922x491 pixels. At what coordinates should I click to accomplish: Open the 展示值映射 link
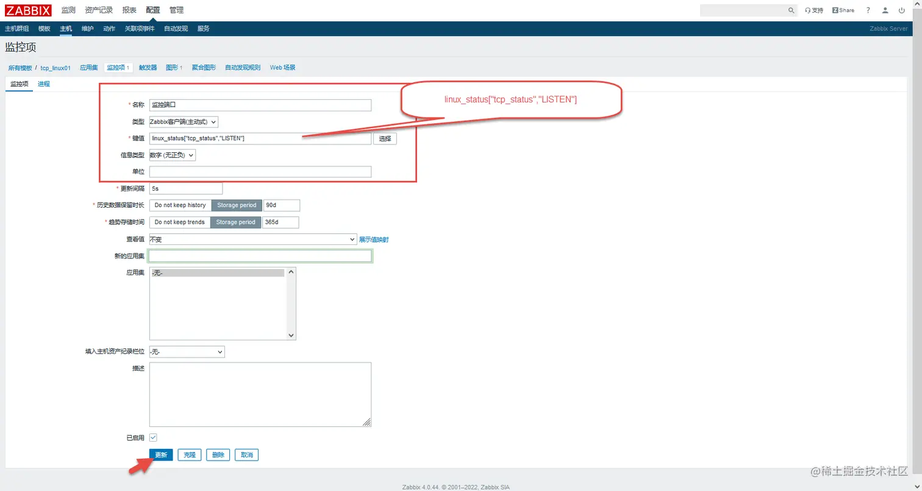pos(374,239)
